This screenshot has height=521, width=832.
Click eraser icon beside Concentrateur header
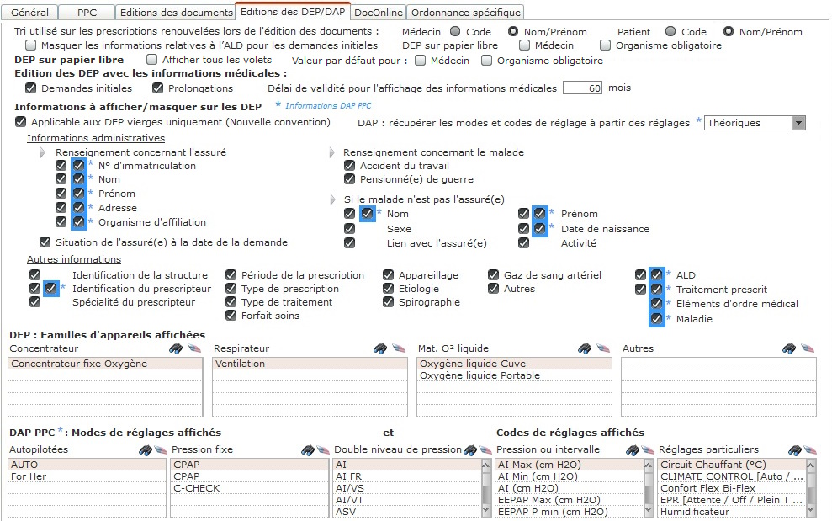click(x=194, y=348)
